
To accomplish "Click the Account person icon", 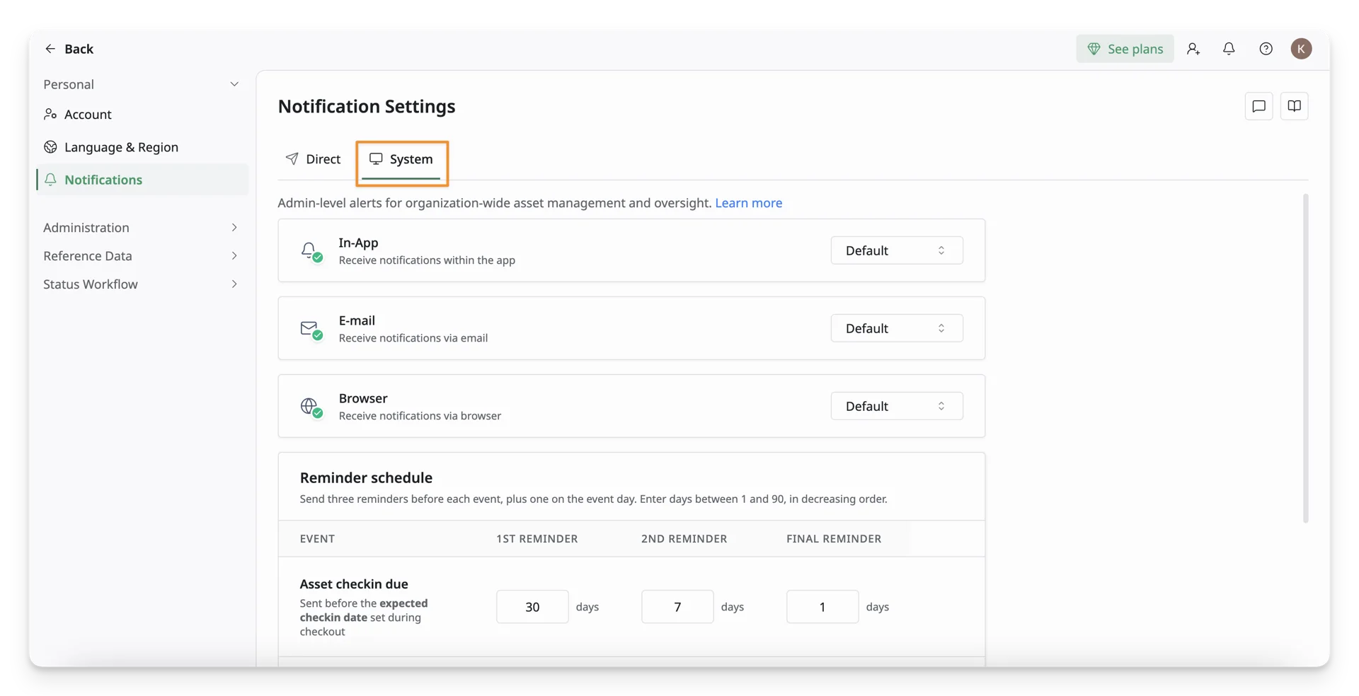I will (50, 114).
